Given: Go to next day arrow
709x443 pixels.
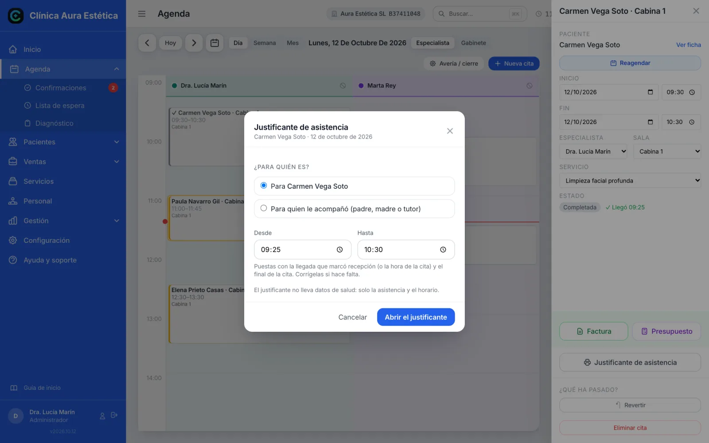Looking at the screenshot, I should pyautogui.click(x=194, y=43).
